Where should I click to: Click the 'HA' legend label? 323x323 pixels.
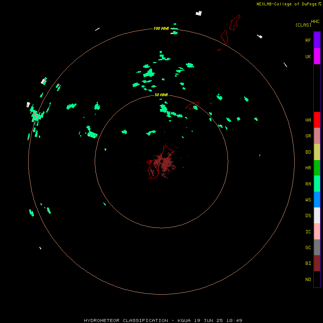308,120
